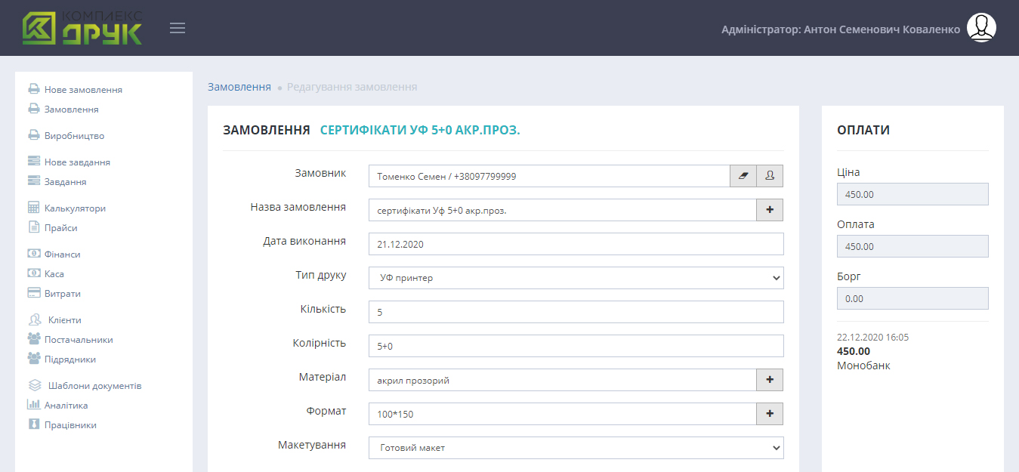Expand the Макетування dropdown
Image resolution: width=1019 pixels, height=472 pixels.
pos(576,448)
